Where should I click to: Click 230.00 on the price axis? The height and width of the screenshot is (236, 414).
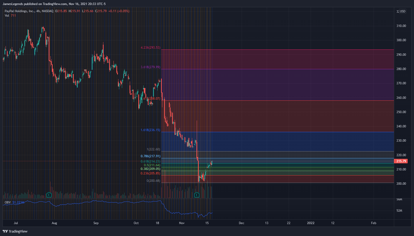point(401,141)
